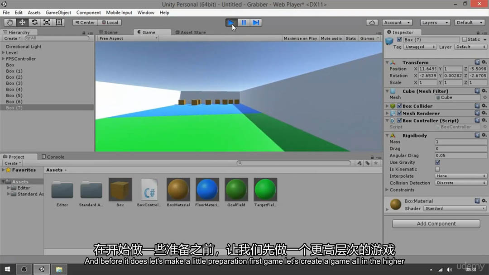Image resolution: width=489 pixels, height=275 pixels.
Task: Click the Pause button
Action: click(x=244, y=23)
